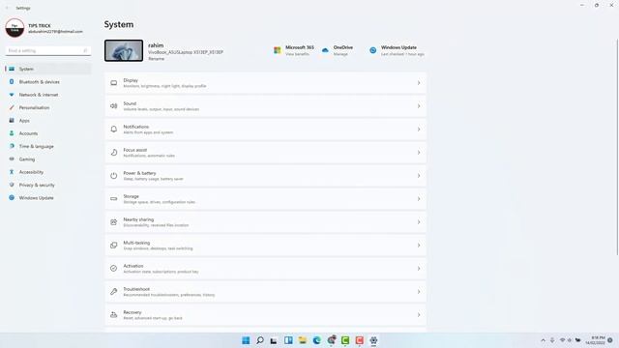The height and width of the screenshot is (348, 619).
Task: Click the vertical scrollbar on right
Action: click(x=617, y=147)
